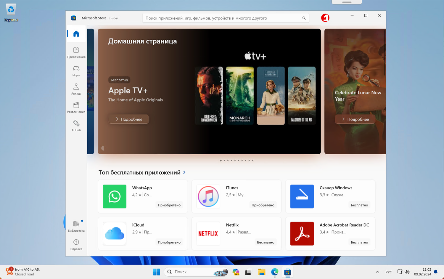Open the Monarch Legacy of Monsters poster
Image resolution: width=444 pixels, height=279 pixels.
(240, 96)
